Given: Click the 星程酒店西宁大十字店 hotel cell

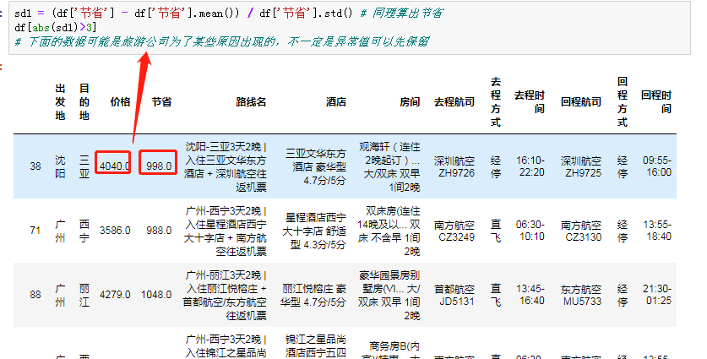Looking at the screenshot, I should [x=315, y=231].
